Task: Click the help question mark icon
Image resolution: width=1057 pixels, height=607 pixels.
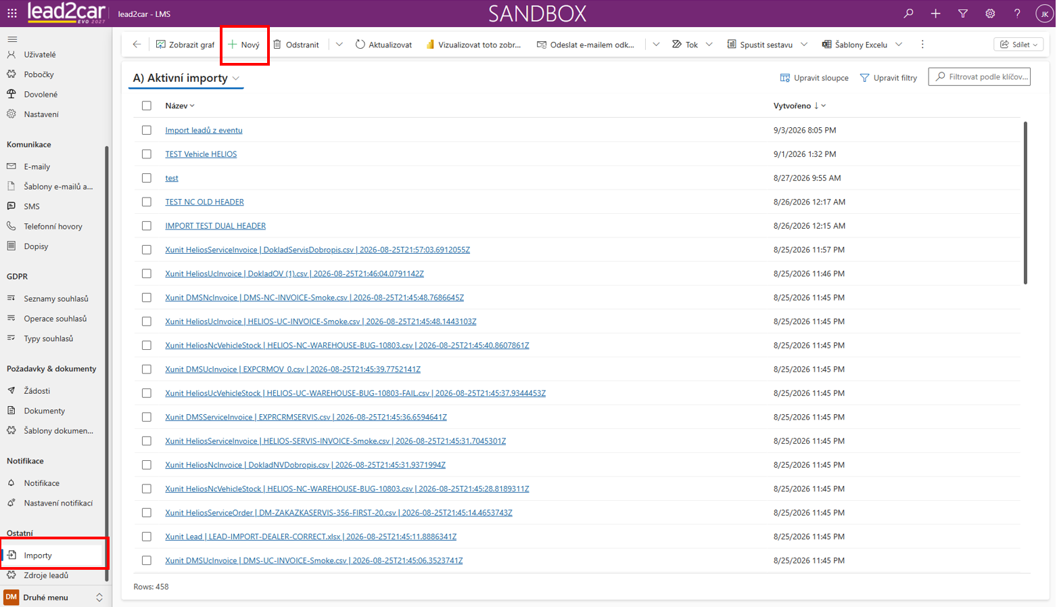Action: tap(1017, 14)
